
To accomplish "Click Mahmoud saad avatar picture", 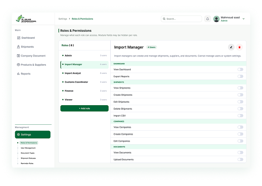I will click(216, 19).
